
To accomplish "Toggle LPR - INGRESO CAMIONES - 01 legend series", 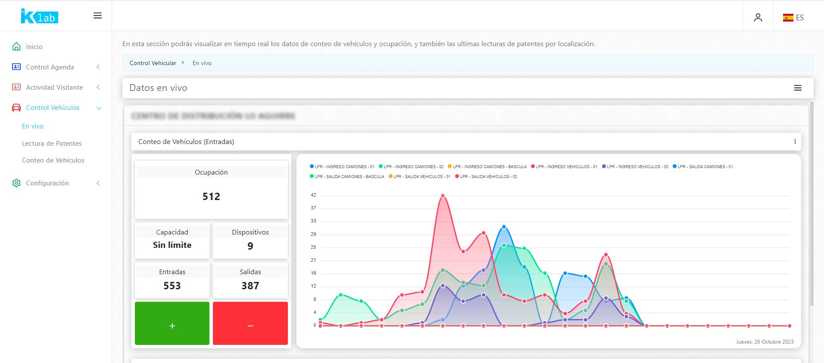I will click(x=342, y=166).
